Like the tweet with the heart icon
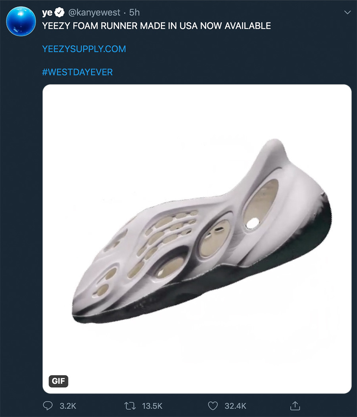The image size is (357, 417). pos(212,406)
